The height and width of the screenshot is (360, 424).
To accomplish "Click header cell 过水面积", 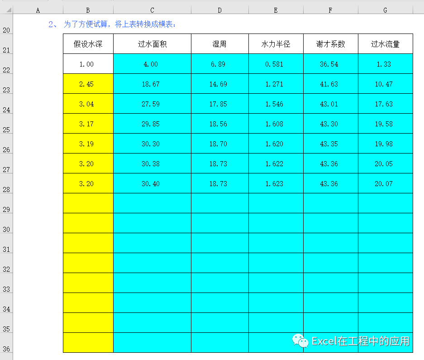I will [152, 44].
